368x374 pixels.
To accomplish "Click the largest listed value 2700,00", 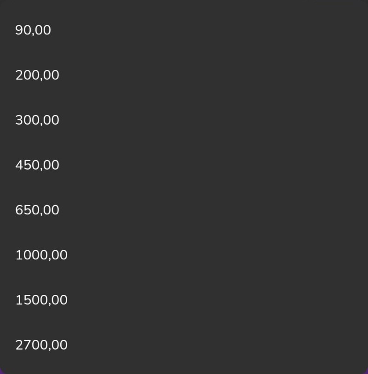I will click(x=184, y=345).
